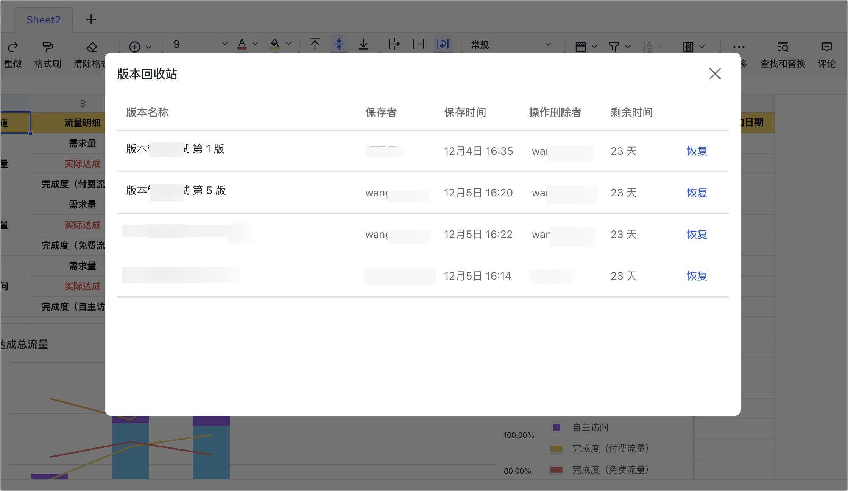This screenshot has width=848, height=491.
Task: Click 恢复 for the 16:14 version
Action: point(697,276)
